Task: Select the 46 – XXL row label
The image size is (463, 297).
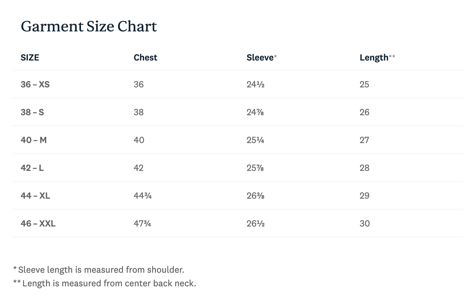Action: pos(38,224)
